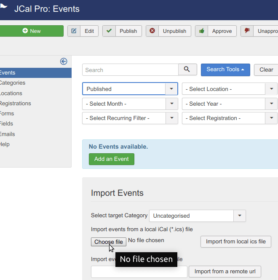Open the Events sidebar item

[x=36, y=73]
